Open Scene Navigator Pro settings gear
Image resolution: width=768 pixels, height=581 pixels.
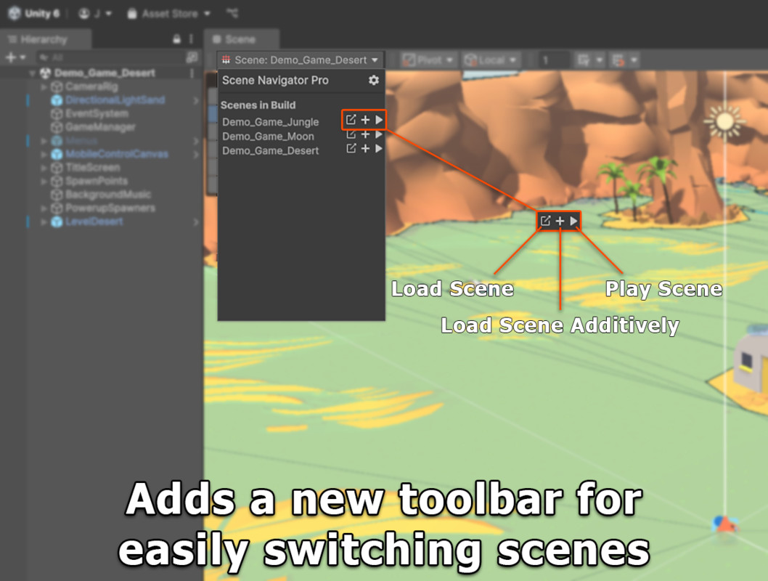tap(374, 80)
